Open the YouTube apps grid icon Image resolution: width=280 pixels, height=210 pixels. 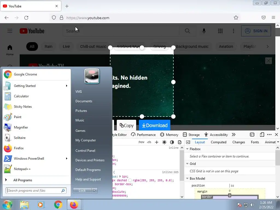[x=220, y=31]
